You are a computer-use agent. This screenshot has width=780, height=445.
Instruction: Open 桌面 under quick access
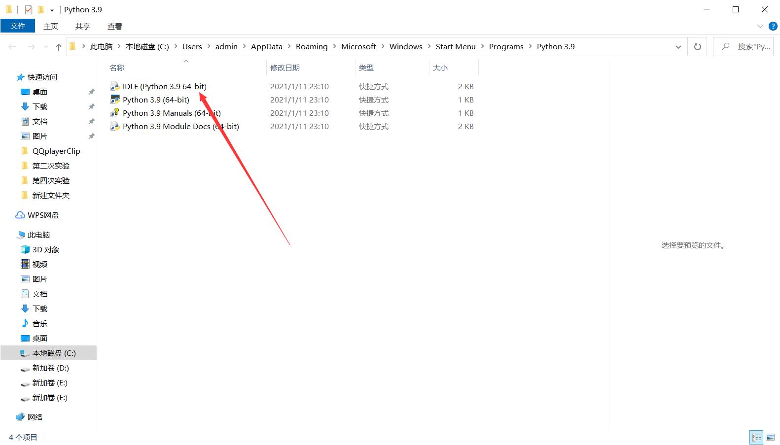pos(39,92)
